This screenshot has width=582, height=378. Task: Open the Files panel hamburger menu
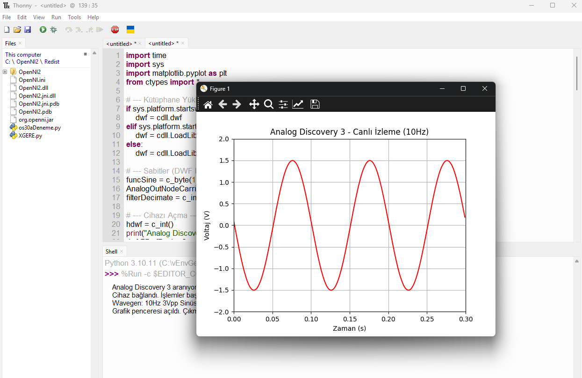click(x=85, y=54)
